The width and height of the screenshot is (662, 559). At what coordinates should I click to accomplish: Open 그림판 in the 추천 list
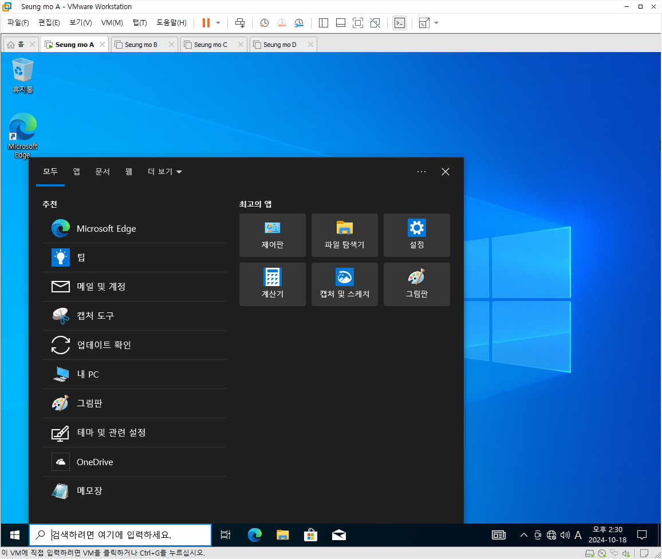pyautogui.click(x=134, y=403)
